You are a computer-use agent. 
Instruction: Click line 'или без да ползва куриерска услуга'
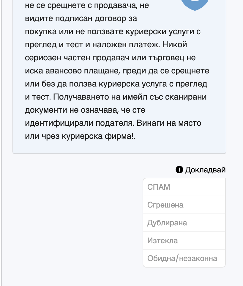coord(116,84)
